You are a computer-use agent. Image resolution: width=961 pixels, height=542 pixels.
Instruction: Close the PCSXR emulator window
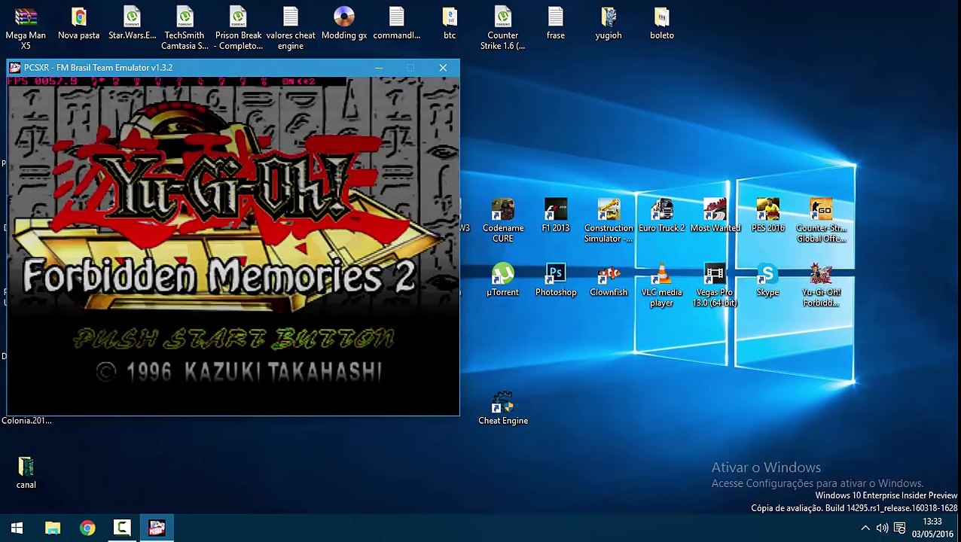click(x=443, y=68)
